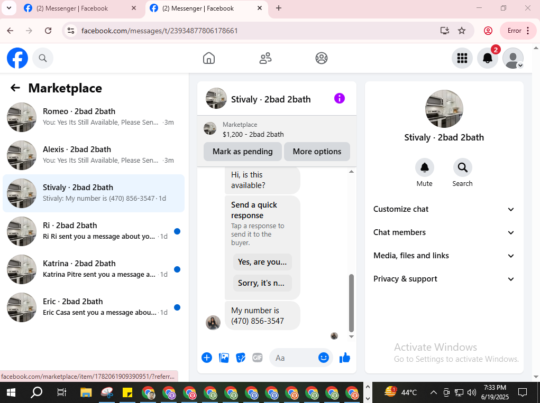Open the Ri 2bad 2bath conversation
The height and width of the screenshot is (403, 540).
pyautogui.click(x=94, y=231)
